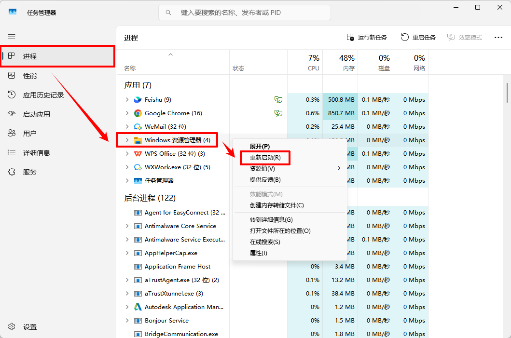Click the 后台进程 (122) group heading
The width and height of the screenshot is (511, 338).
point(150,198)
